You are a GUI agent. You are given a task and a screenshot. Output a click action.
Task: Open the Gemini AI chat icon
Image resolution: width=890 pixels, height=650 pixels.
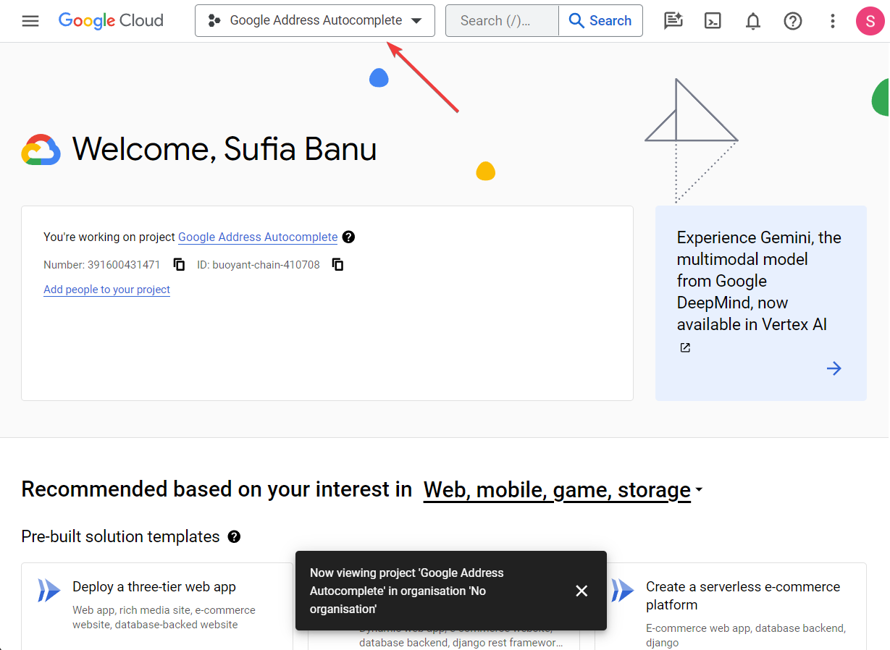coord(673,21)
